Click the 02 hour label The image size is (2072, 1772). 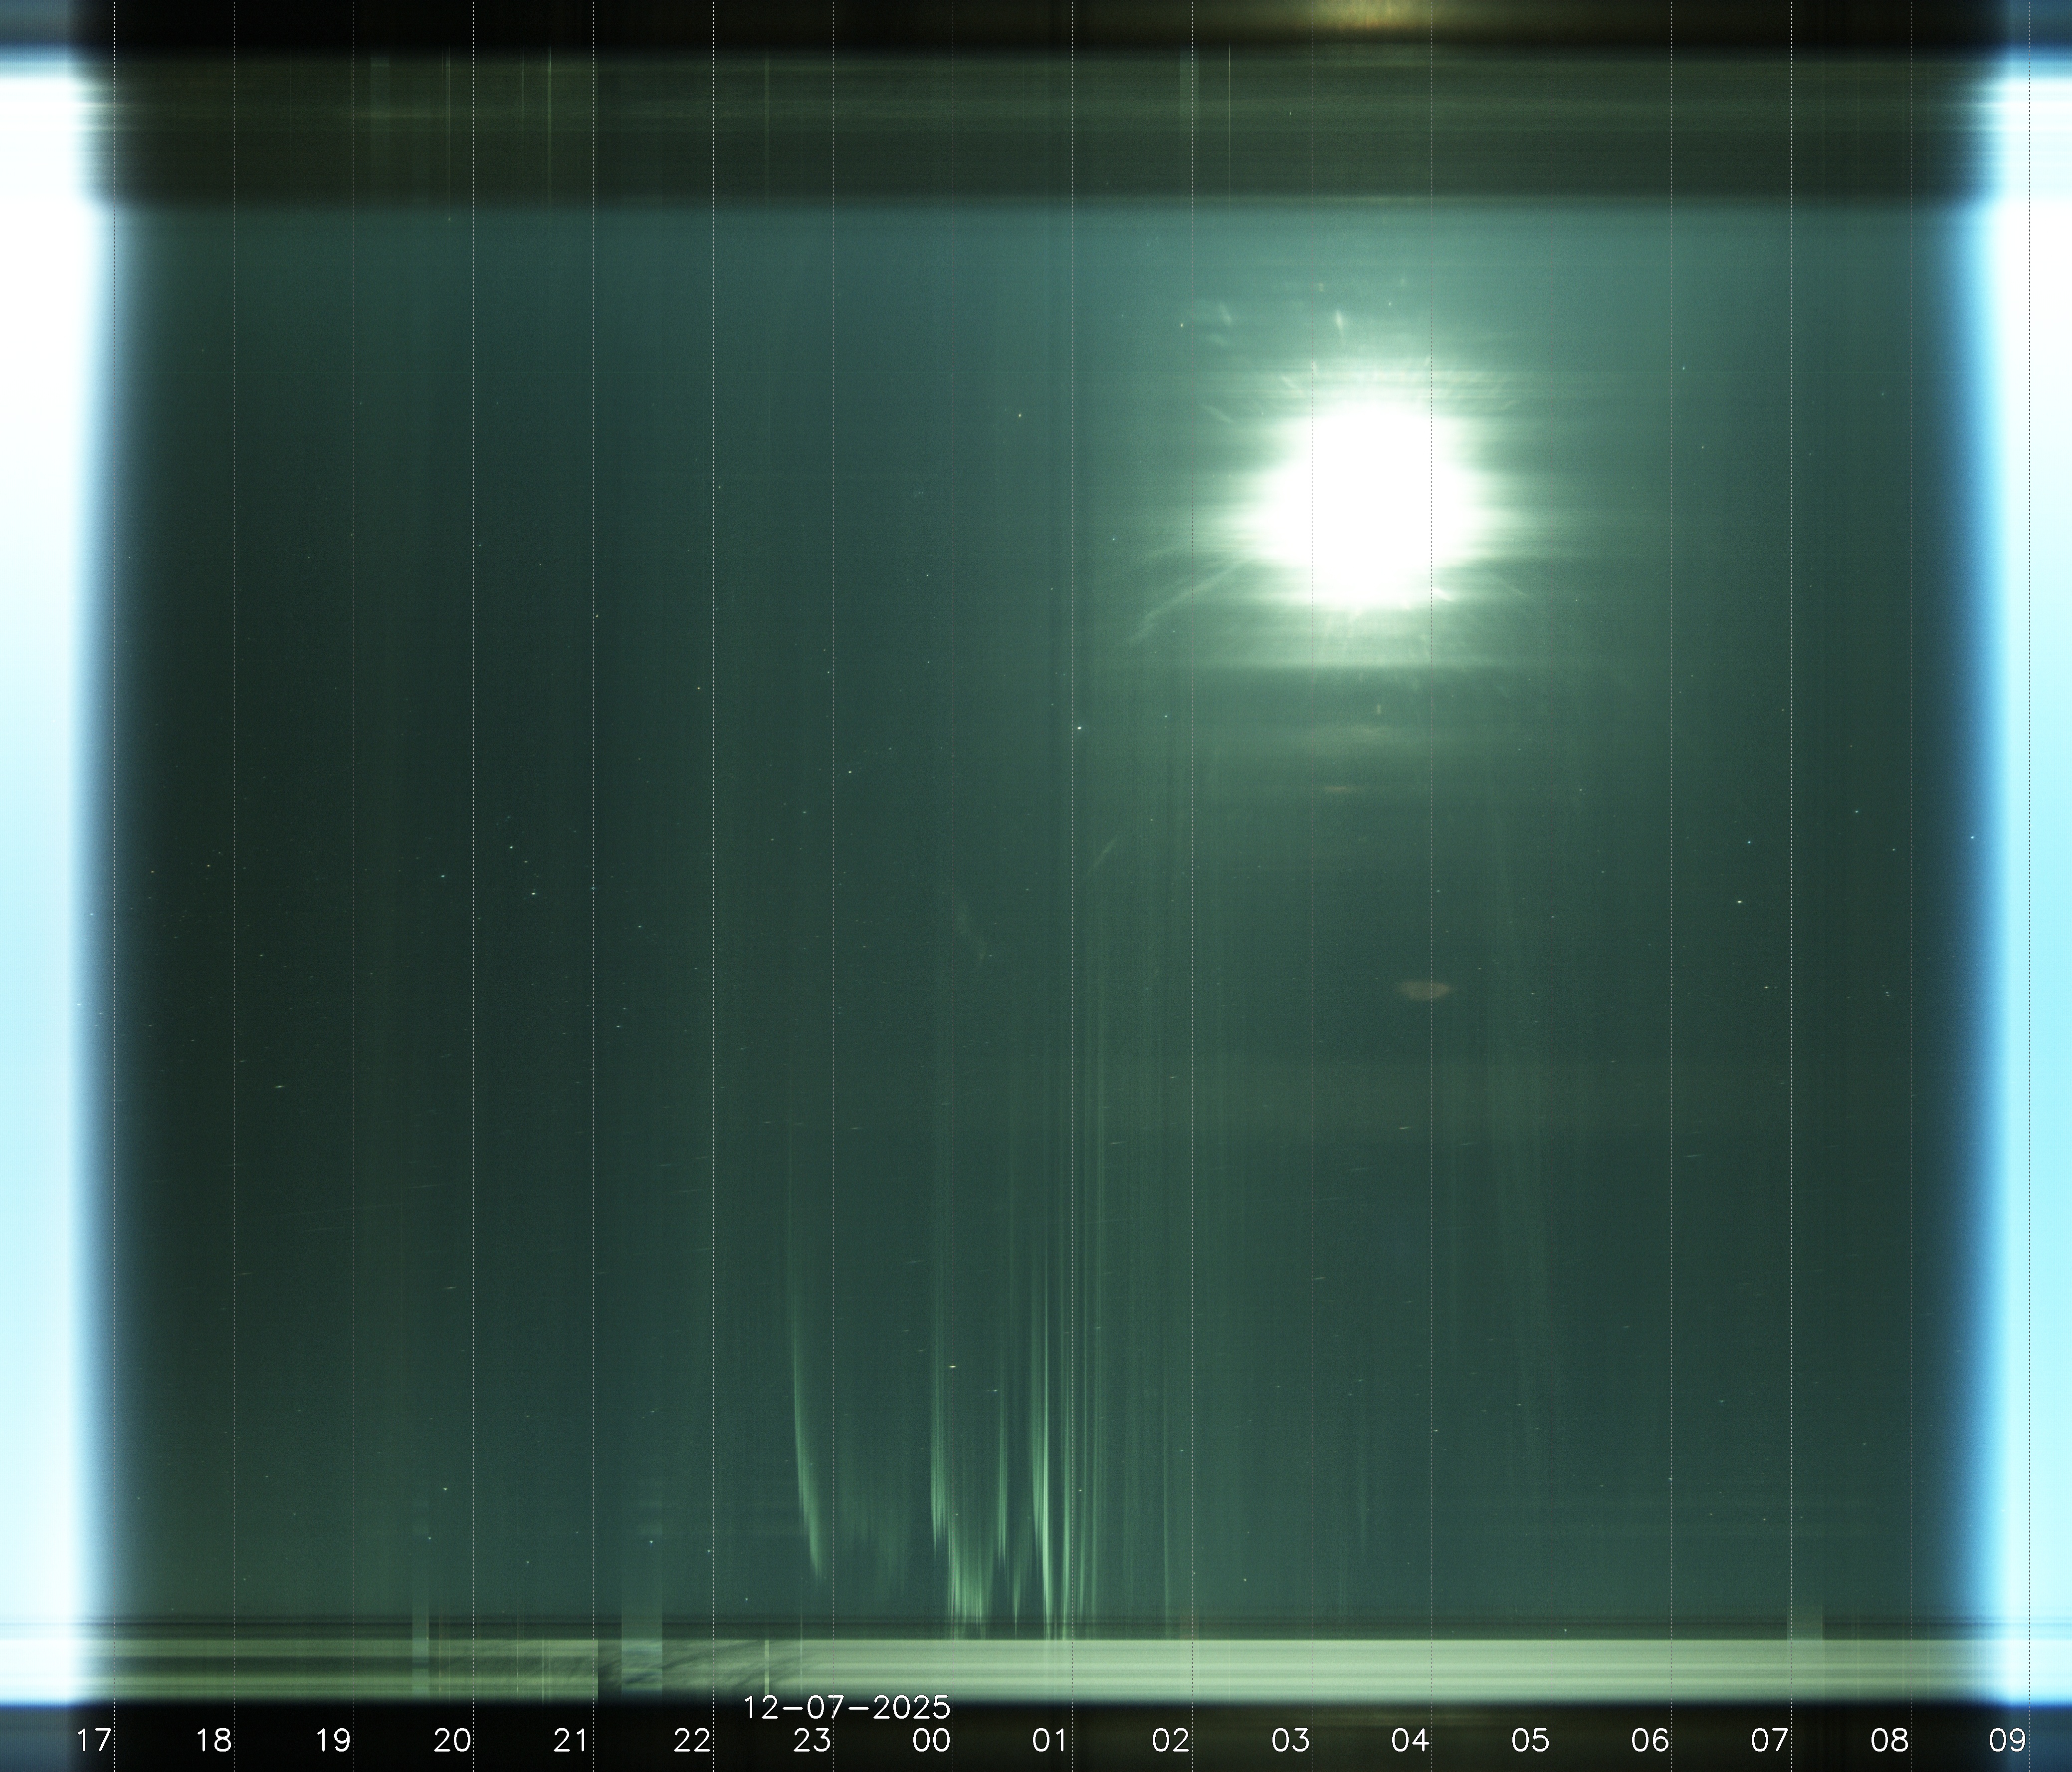coord(1171,1741)
